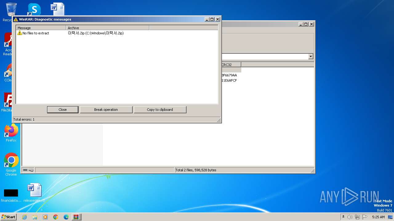
Task: Maximize the Diagnostic messages window
Action: 212,19
